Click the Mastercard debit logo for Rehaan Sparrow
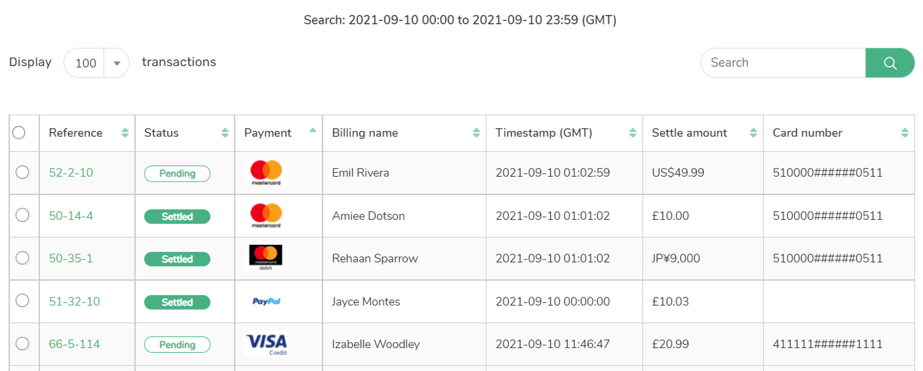 [x=266, y=258]
